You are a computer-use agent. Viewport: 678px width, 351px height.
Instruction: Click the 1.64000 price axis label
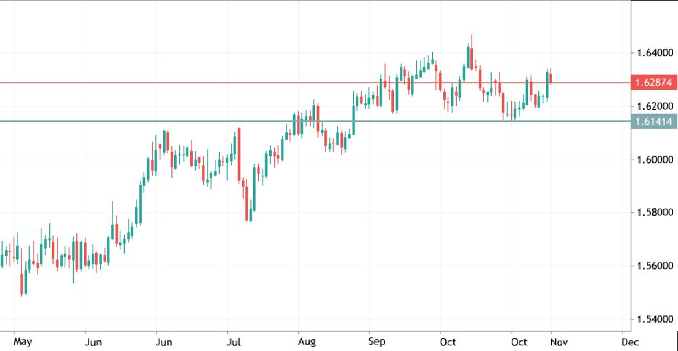coord(654,52)
